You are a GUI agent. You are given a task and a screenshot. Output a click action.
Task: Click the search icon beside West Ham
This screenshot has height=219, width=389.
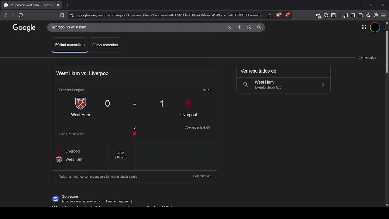click(x=246, y=85)
